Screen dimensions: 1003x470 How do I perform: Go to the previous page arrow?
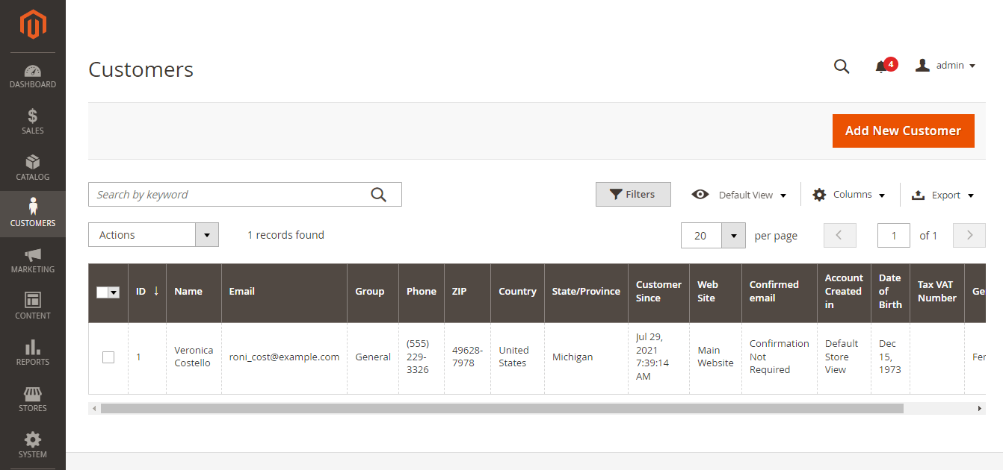(x=840, y=235)
